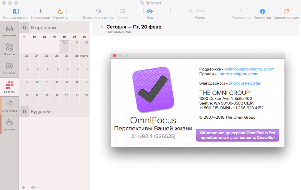The width and height of the screenshot is (301, 190).
Task: Select the Будущее row
Action: click(x=54, y=112)
